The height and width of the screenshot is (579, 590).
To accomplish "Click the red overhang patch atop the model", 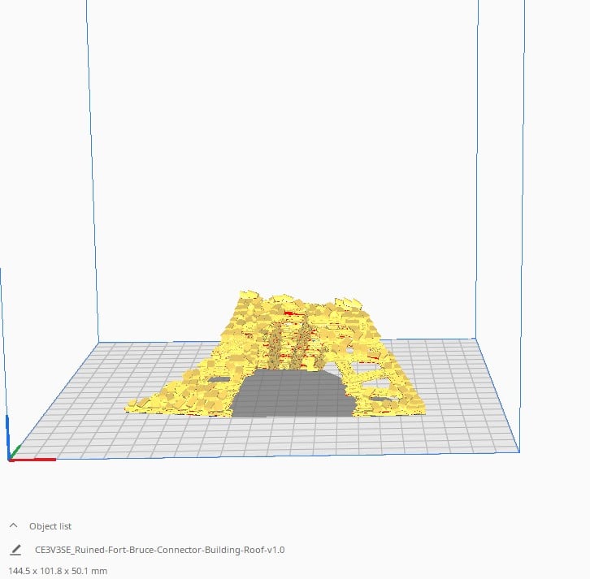I will tap(289, 311).
